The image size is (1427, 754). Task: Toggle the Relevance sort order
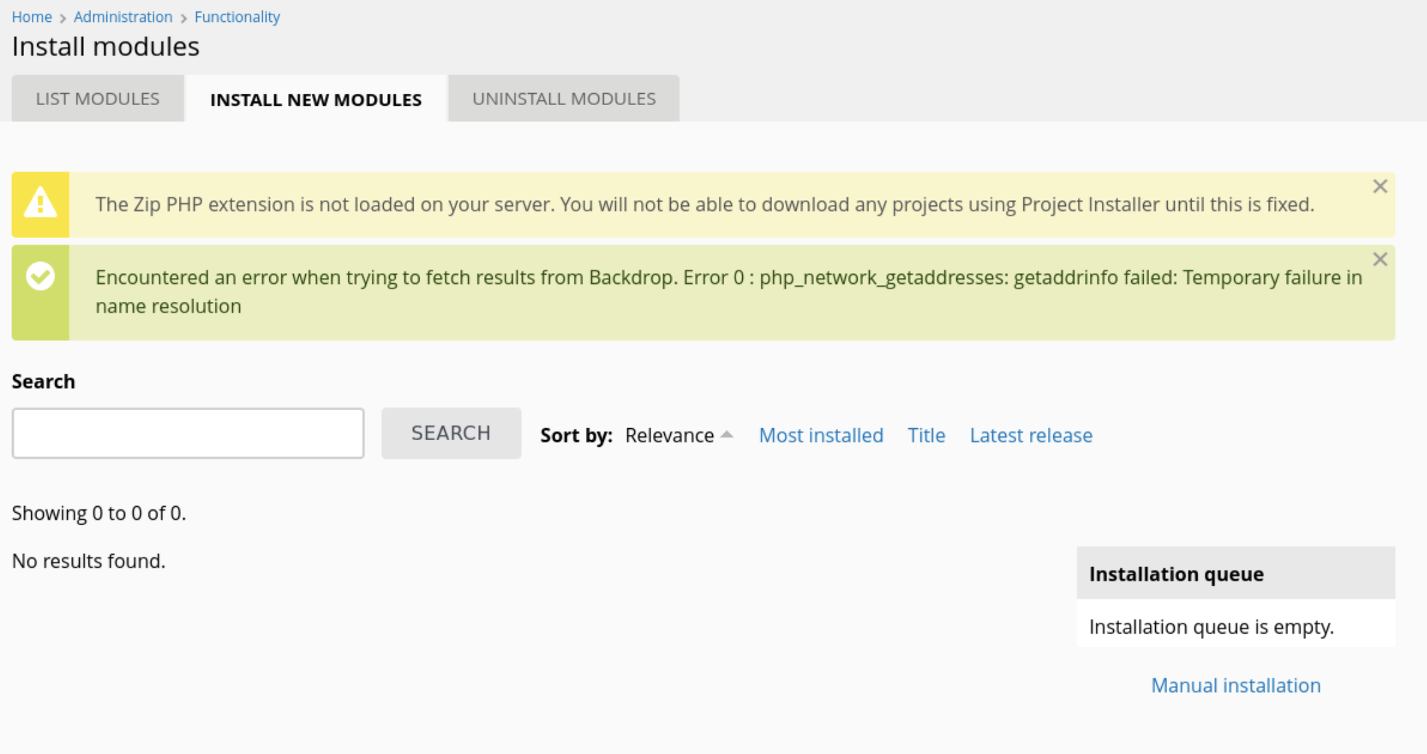coord(669,436)
